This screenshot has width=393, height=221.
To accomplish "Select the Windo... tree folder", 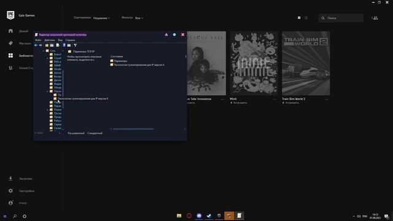I will coord(55,69).
